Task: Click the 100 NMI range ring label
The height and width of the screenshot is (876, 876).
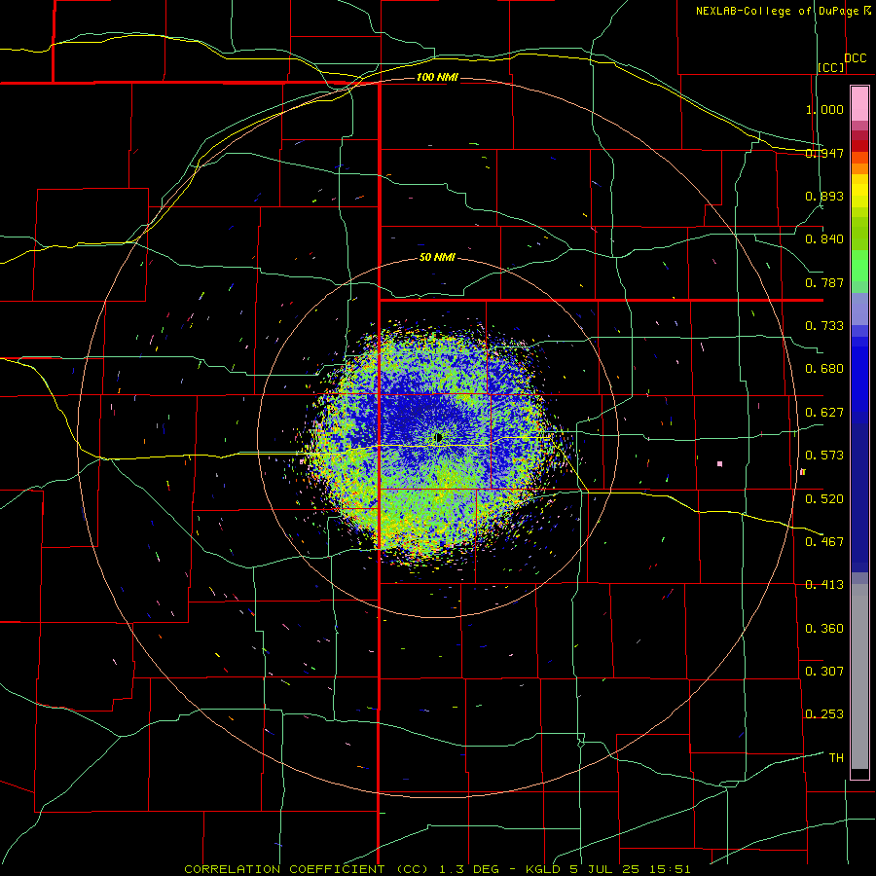Action: point(437,77)
